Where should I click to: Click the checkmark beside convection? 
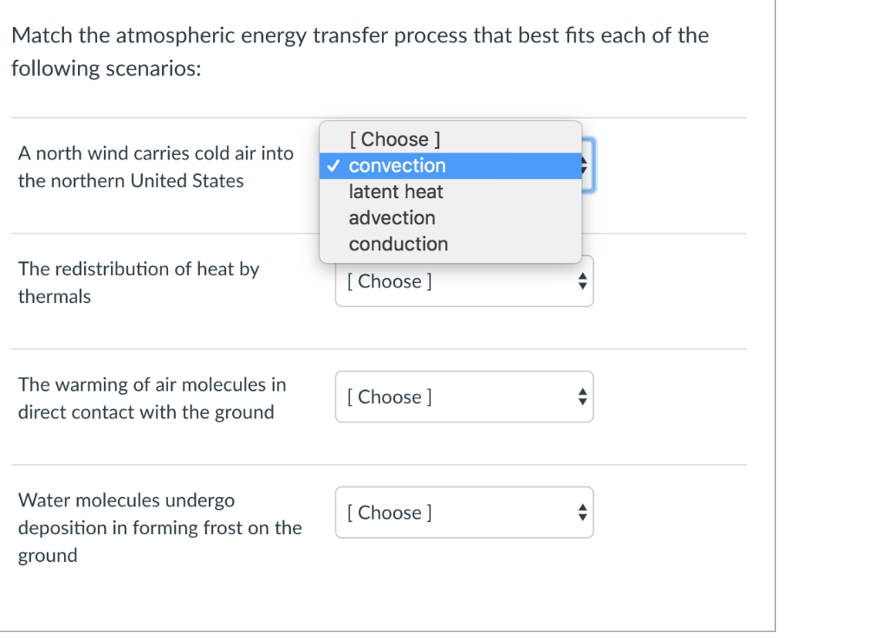coord(333,165)
